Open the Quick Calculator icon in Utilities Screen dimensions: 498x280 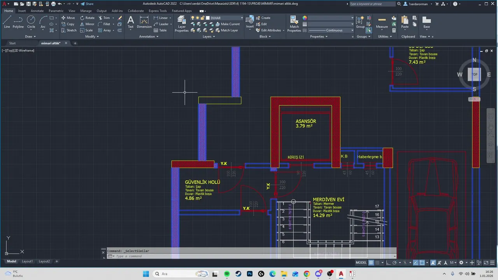394,30
